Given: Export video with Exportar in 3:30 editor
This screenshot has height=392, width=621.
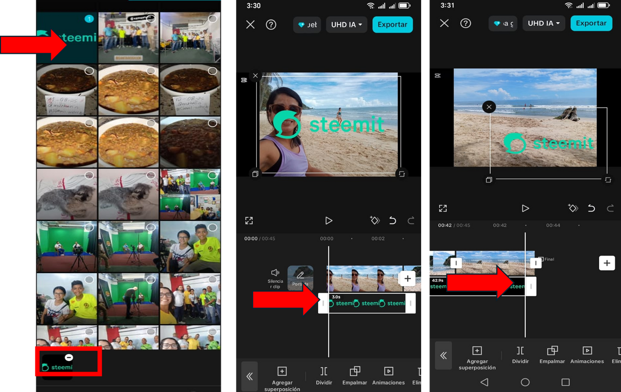Looking at the screenshot, I should [x=392, y=25].
